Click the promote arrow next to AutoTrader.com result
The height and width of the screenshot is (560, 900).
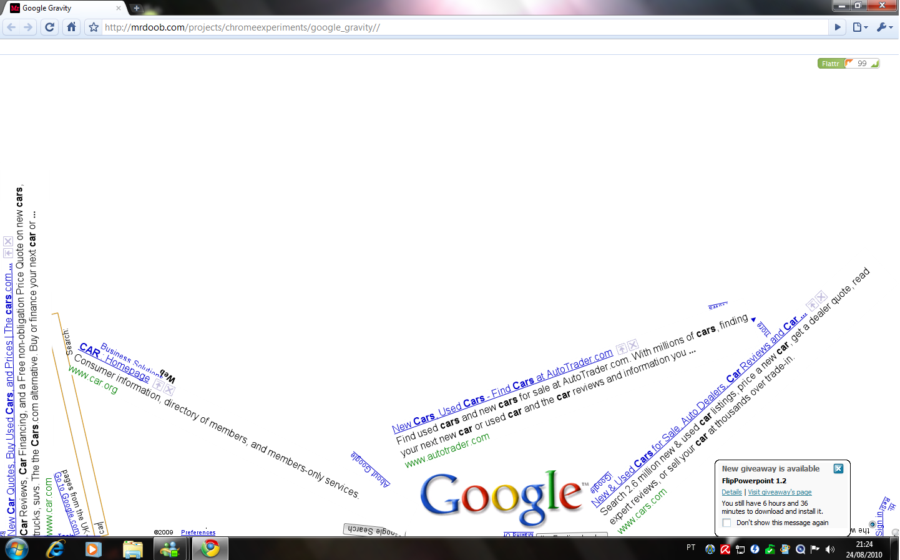tap(622, 349)
